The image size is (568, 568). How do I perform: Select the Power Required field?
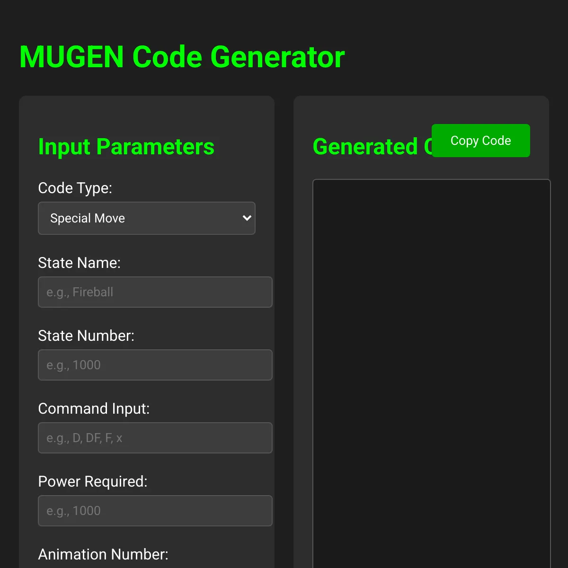155,511
